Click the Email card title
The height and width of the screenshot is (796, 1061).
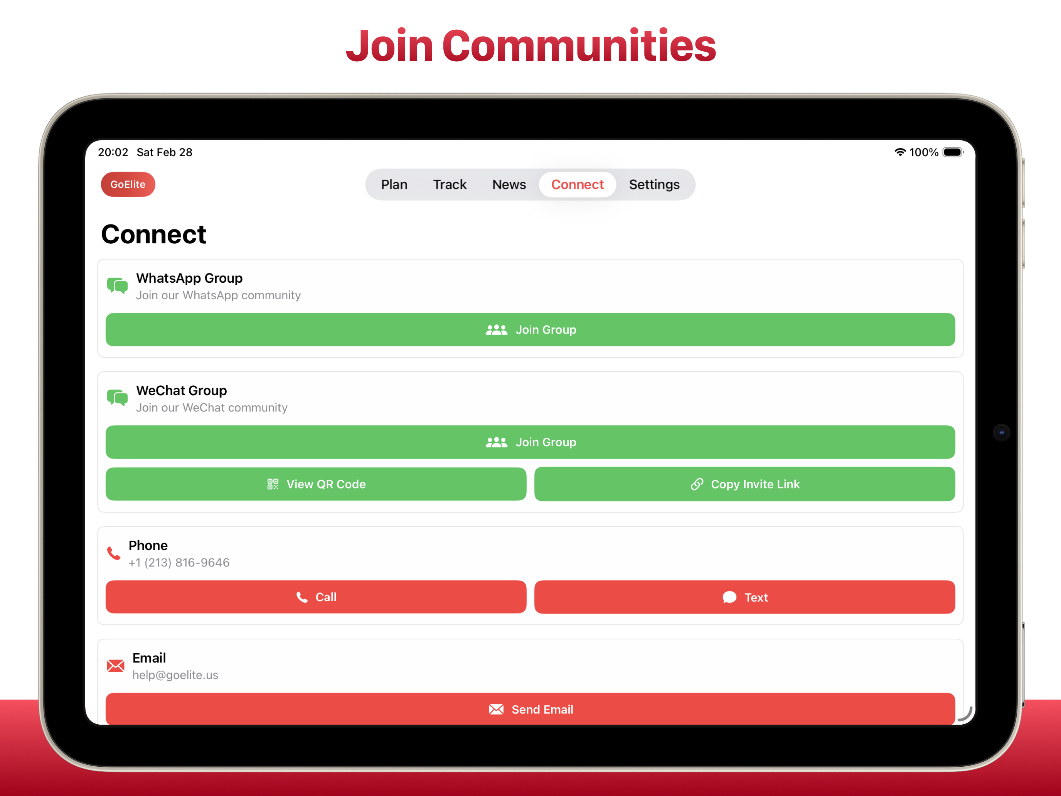[149, 658]
